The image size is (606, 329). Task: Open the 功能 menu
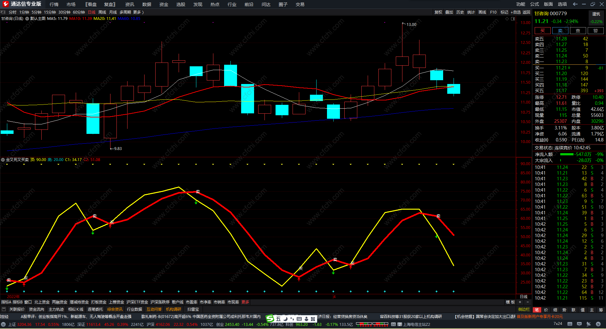click(x=521, y=4)
